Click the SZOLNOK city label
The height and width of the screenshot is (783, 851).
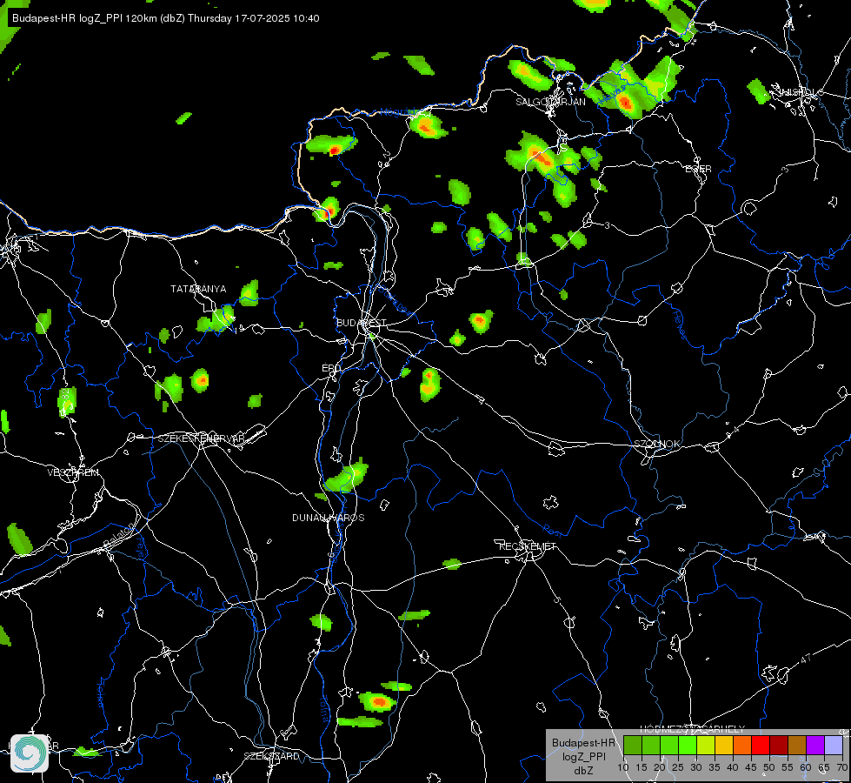(x=656, y=444)
